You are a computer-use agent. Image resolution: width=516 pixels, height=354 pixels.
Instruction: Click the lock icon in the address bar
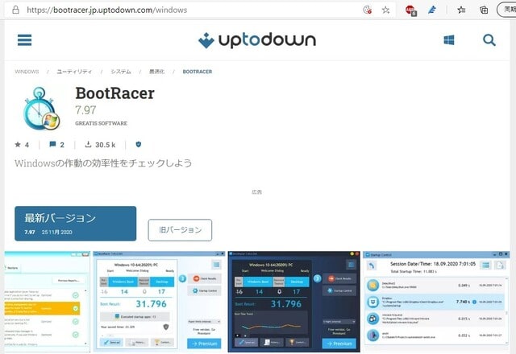coord(15,10)
